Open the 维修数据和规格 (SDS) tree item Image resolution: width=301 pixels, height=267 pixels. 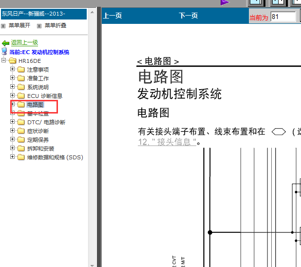click(x=55, y=157)
